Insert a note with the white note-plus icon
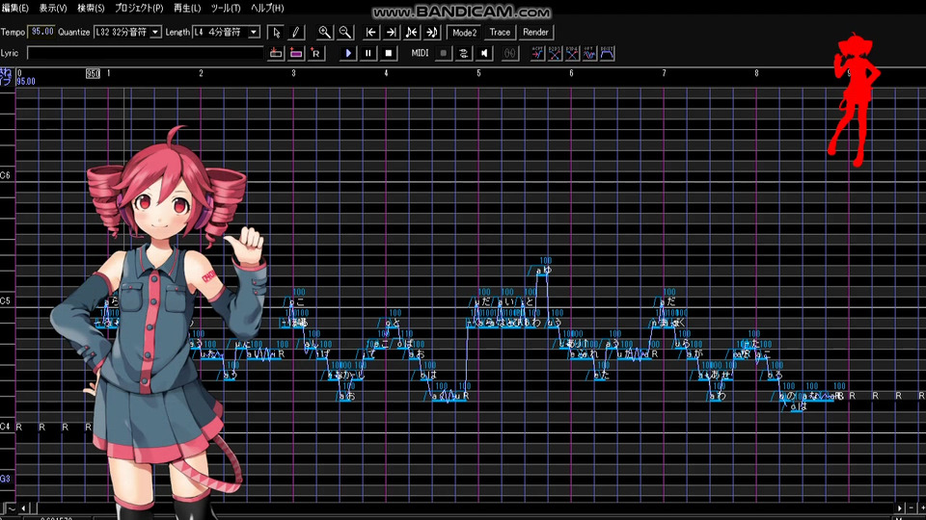The width and height of the screenshot is (926, 520). [275, 53]
